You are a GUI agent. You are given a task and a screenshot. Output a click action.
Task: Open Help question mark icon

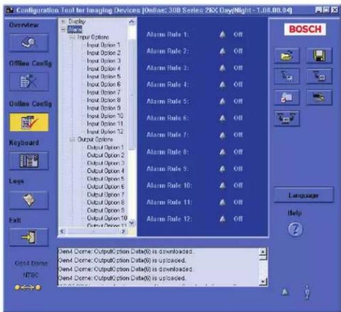[295, 229]
